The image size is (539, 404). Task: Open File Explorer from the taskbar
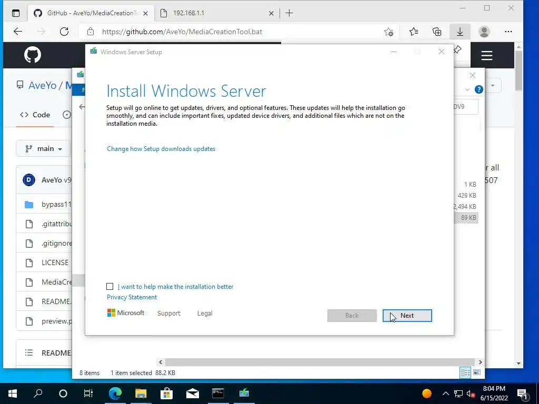[141, 393]
